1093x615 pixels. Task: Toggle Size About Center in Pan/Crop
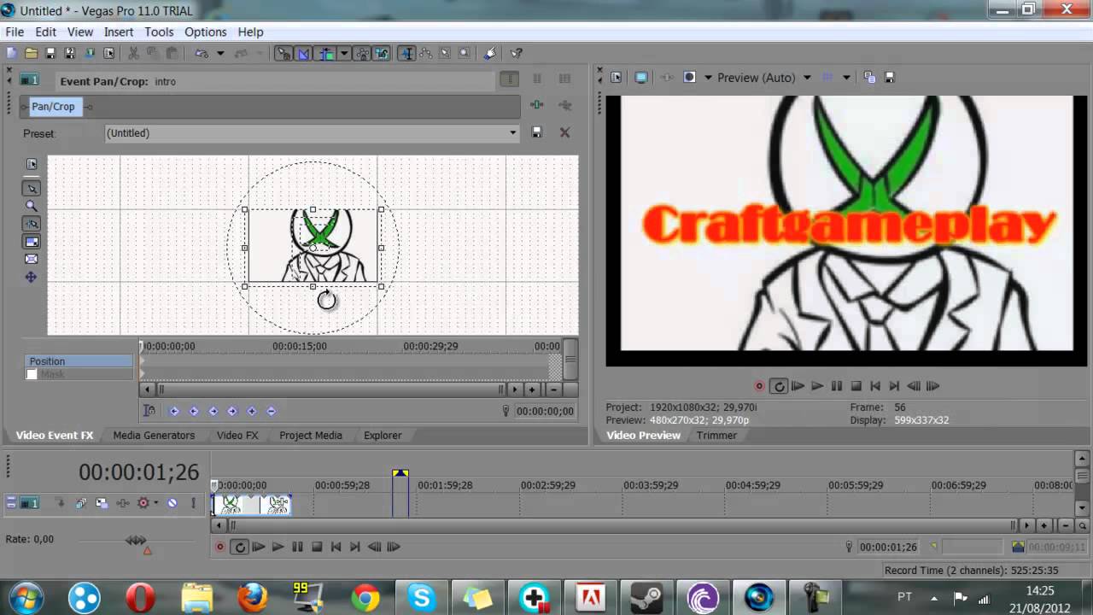(x=32, y=259)
